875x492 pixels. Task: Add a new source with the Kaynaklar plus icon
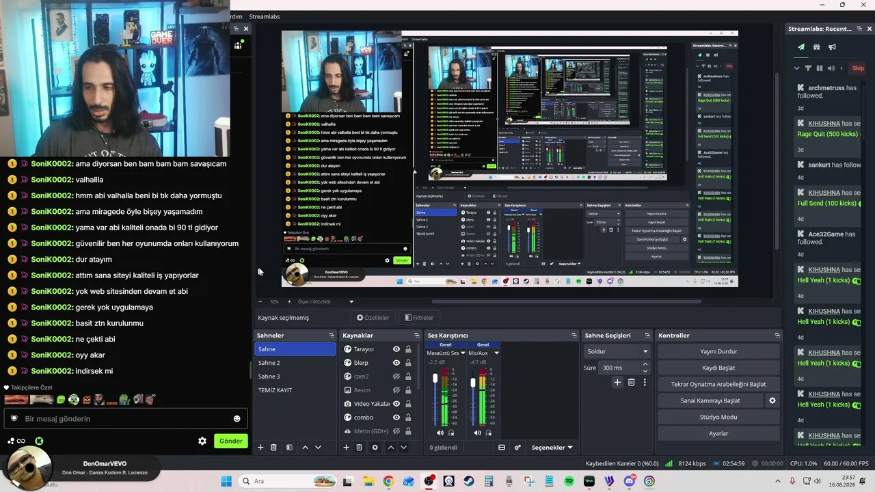pos(346,448)
